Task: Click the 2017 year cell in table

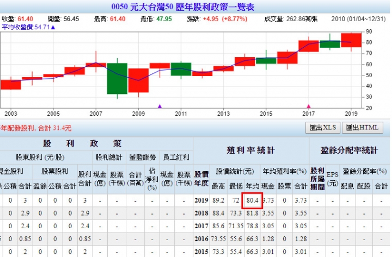Action: click(x=201, y=226)
